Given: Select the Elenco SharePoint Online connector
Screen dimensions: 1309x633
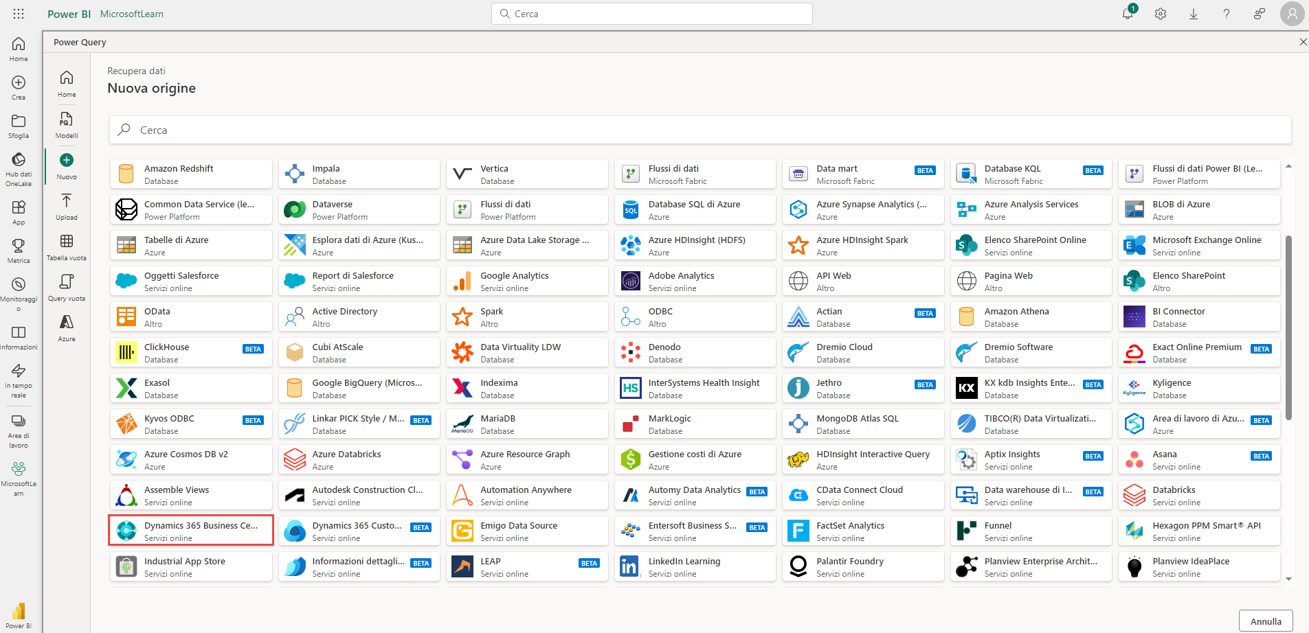Looking at the screenshot, I should click(x=1031, y=245).
